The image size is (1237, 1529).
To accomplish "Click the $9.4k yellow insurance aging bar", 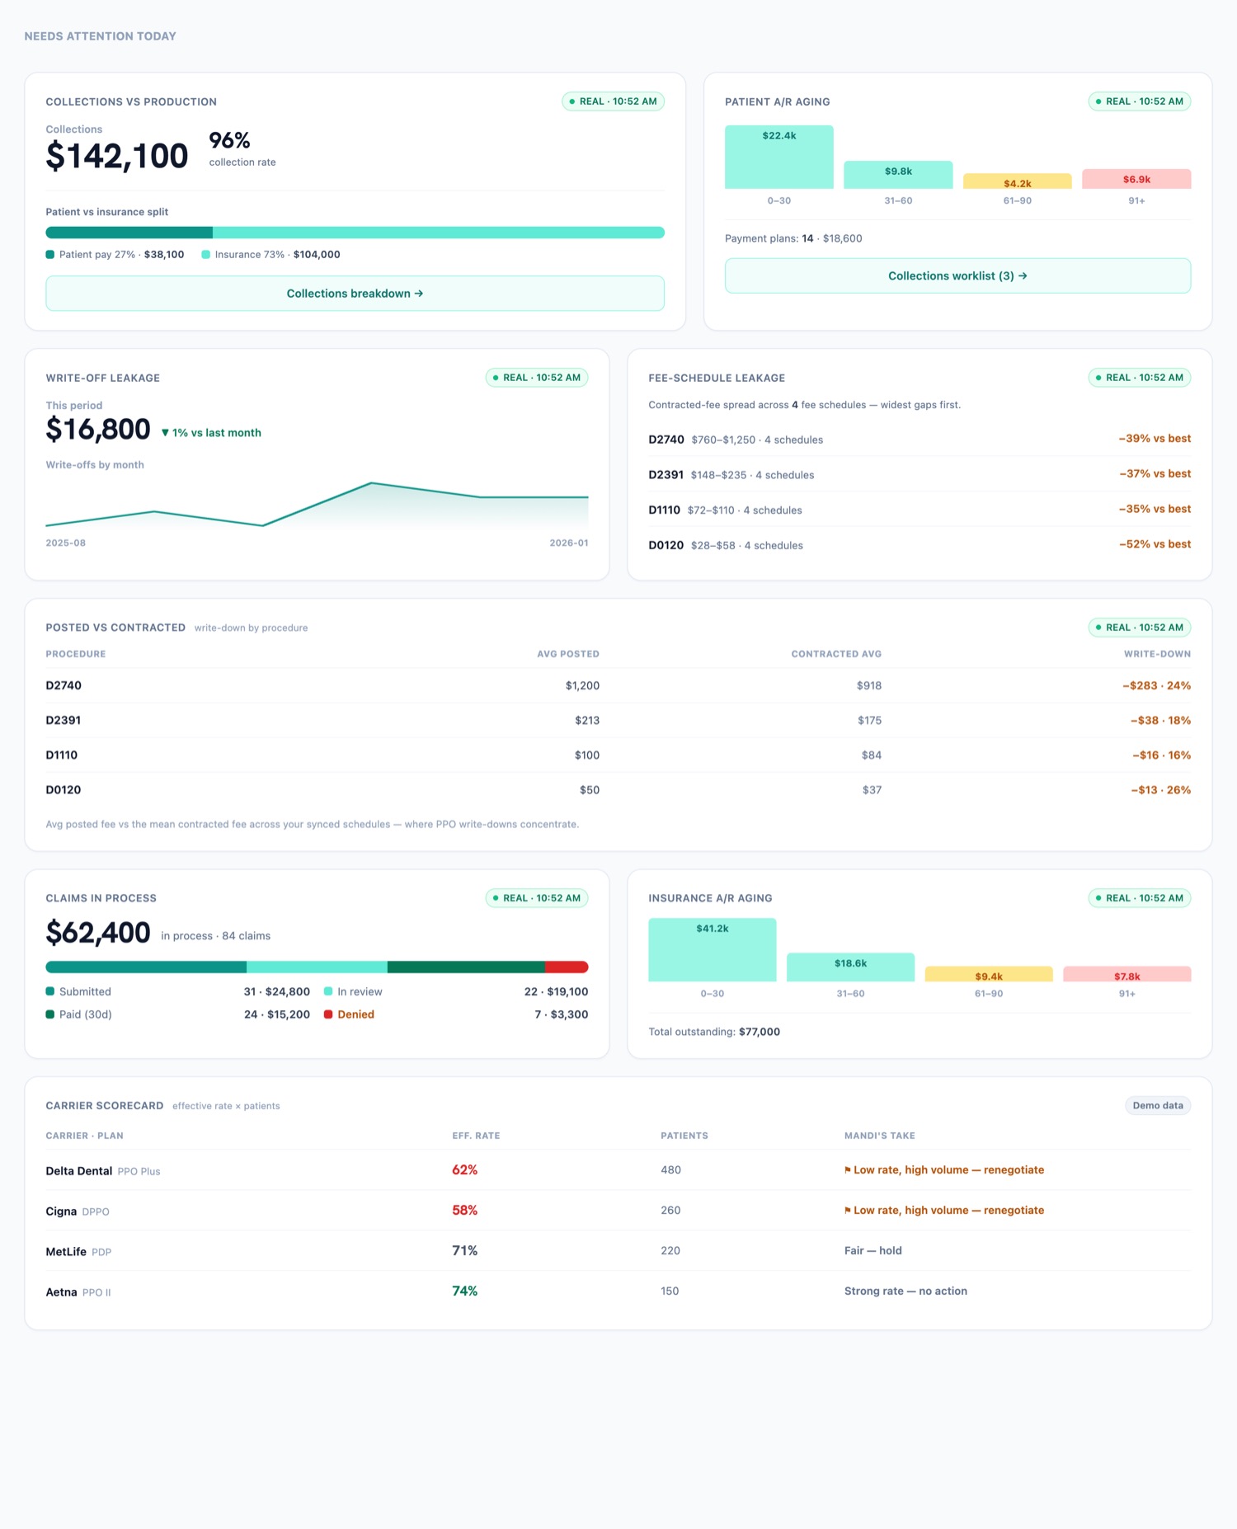I will coord(989,974).
